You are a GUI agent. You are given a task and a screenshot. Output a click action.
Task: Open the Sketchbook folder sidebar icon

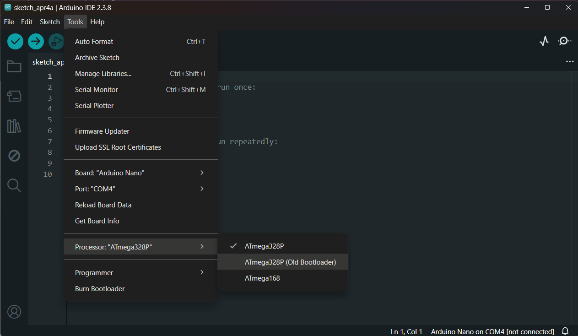pos(14,67)
